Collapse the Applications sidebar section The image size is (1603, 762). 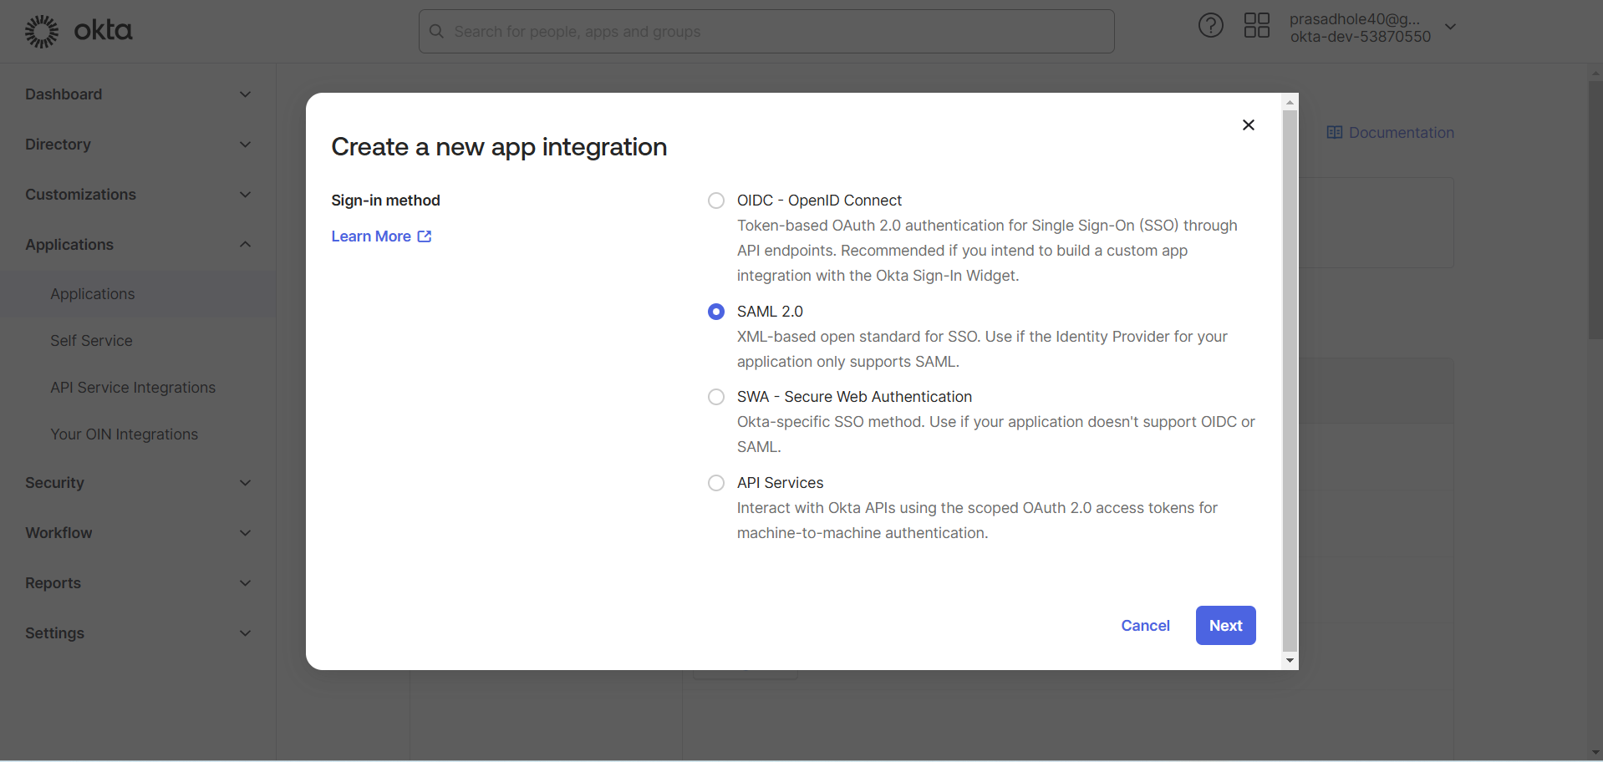point(245,245)
